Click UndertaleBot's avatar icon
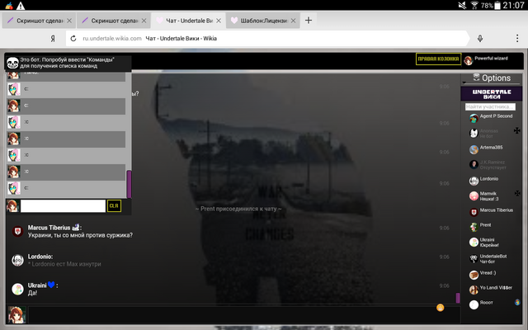Viewport: 528px width, 330px height. [474, 258]
